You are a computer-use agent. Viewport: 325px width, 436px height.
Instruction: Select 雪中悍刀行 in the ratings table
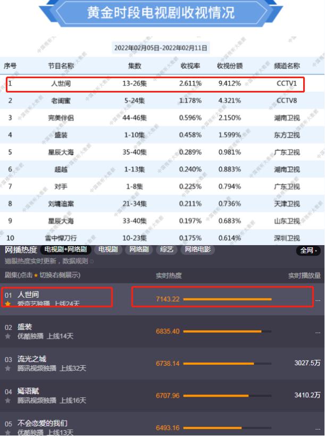[x=61, y=238]
